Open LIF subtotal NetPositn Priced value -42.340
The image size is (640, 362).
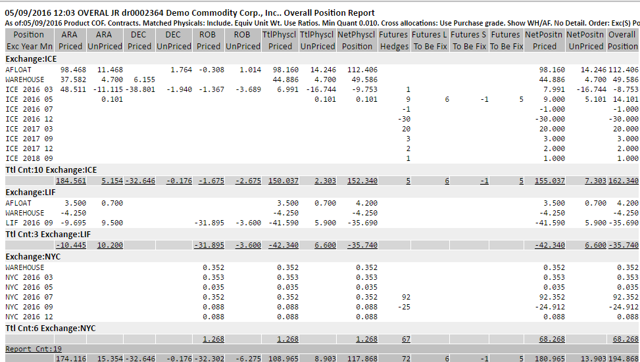(x=549, y=245)
